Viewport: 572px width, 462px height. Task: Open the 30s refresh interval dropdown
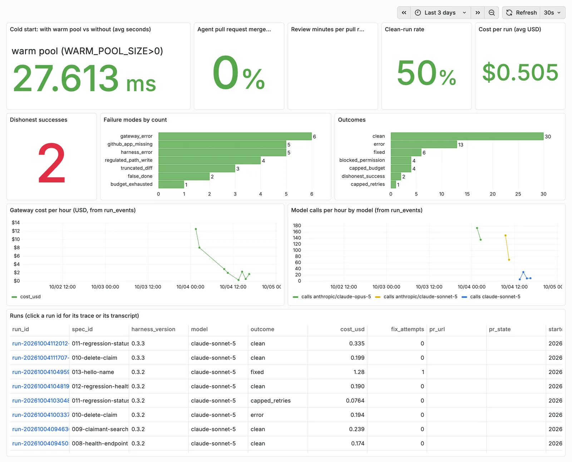coord(552,12)
